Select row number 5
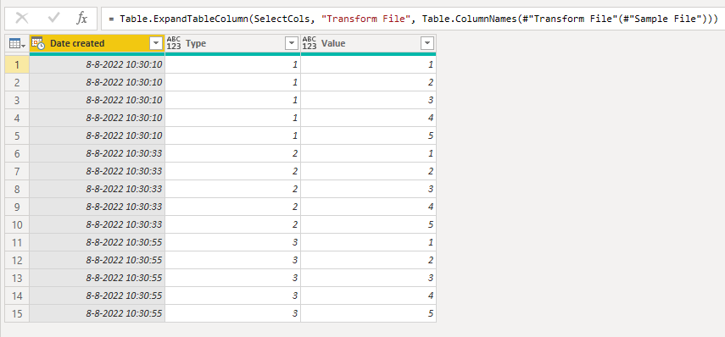The image size is (725, 337). [x=17, y=135]
